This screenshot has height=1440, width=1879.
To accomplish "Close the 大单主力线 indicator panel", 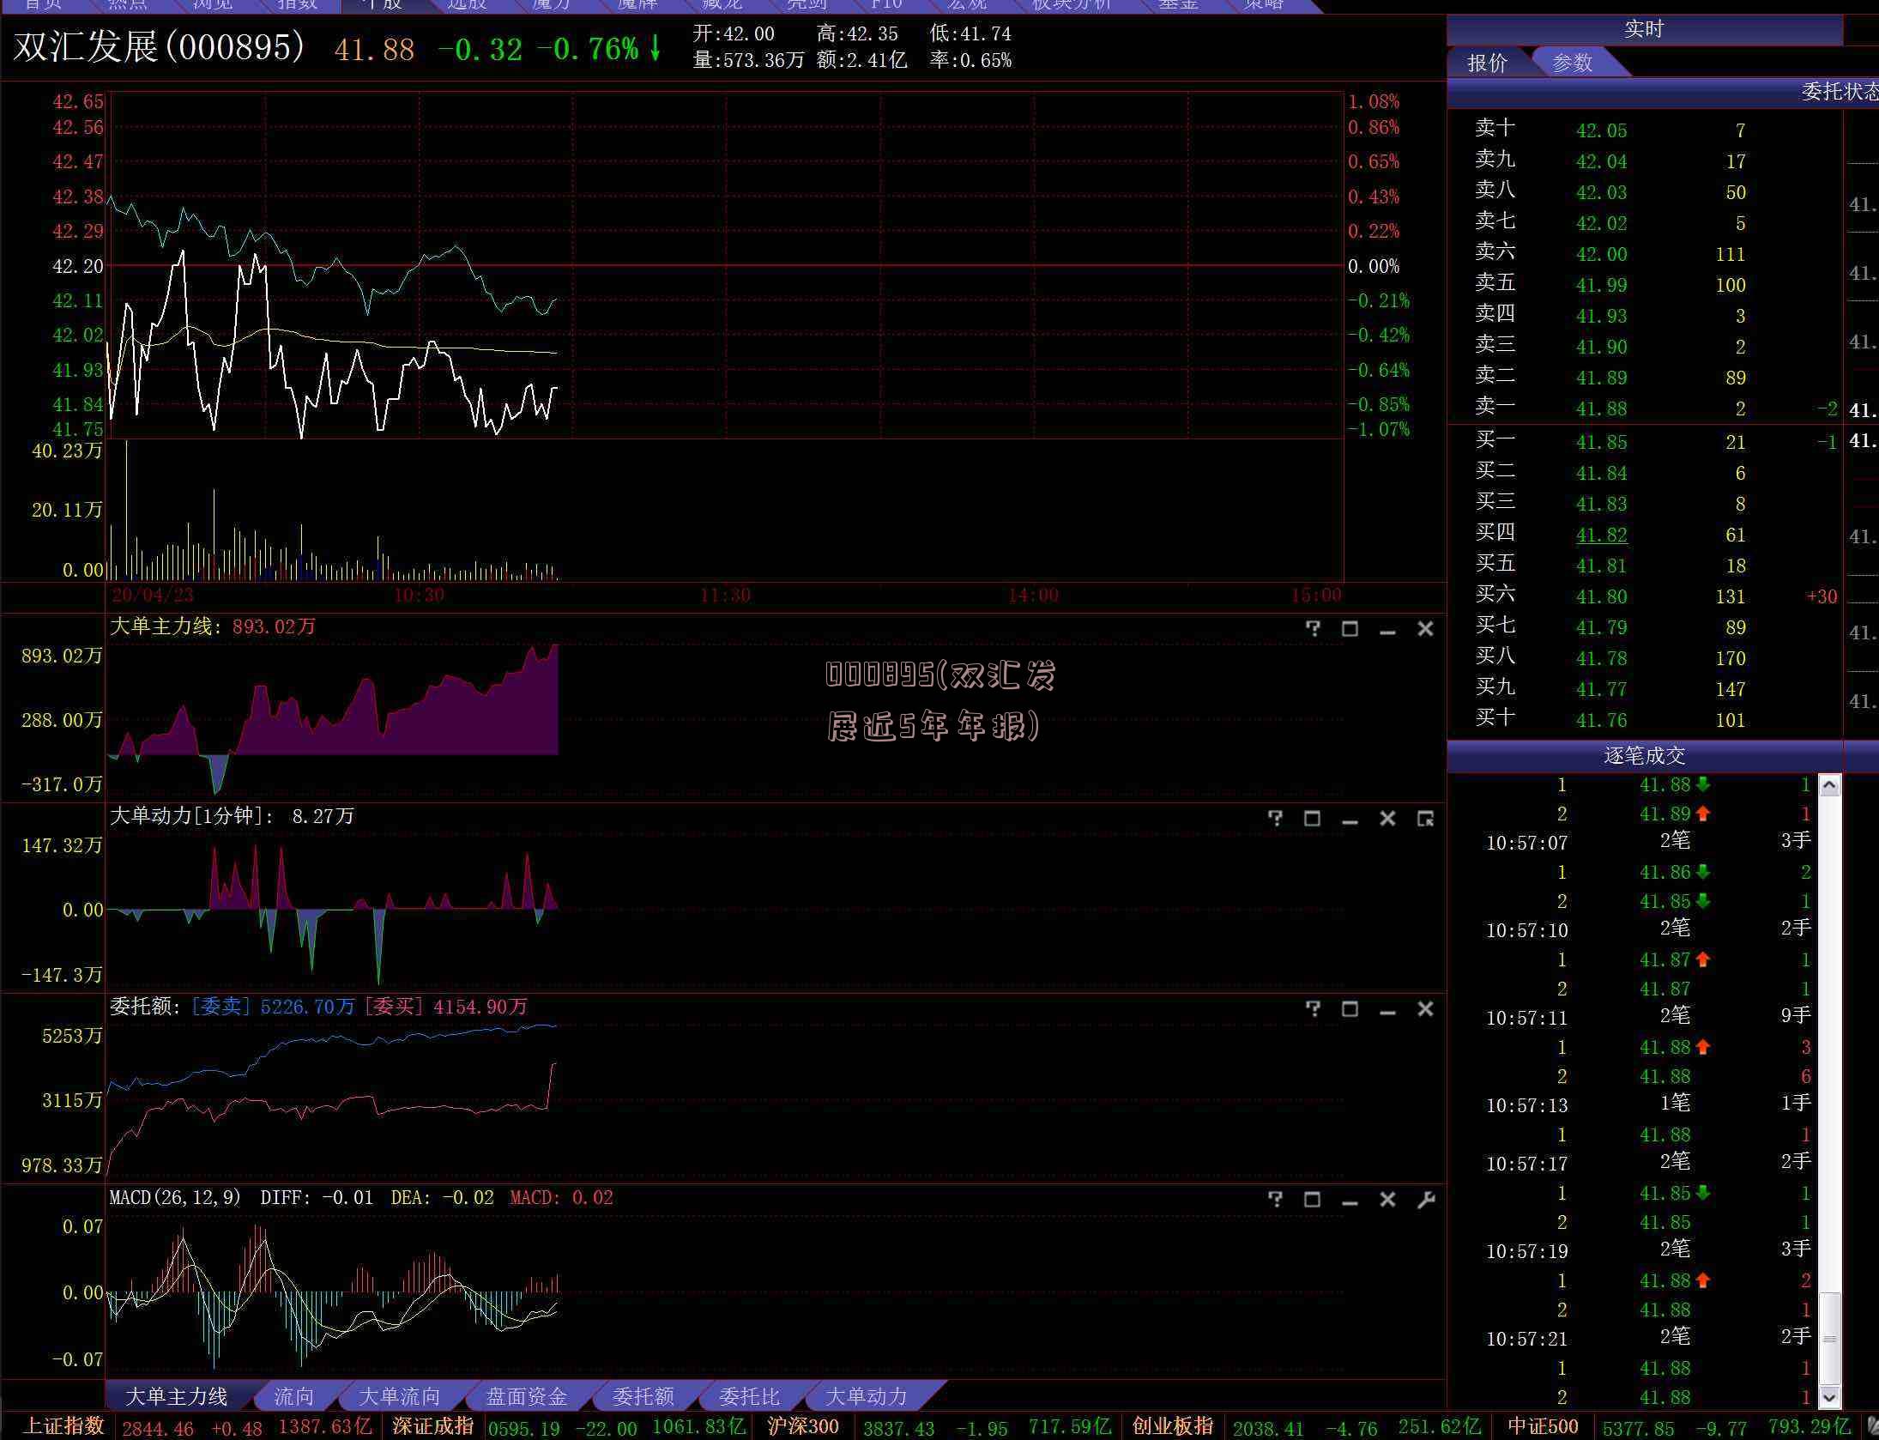I will pos(1425,629).
